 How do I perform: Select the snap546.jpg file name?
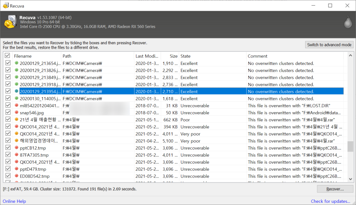pos(32,113)
